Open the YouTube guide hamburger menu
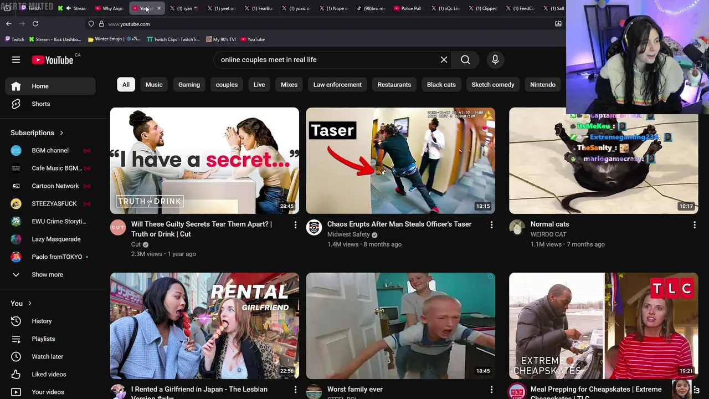This screenshot has height=399, width=709. 16,60
